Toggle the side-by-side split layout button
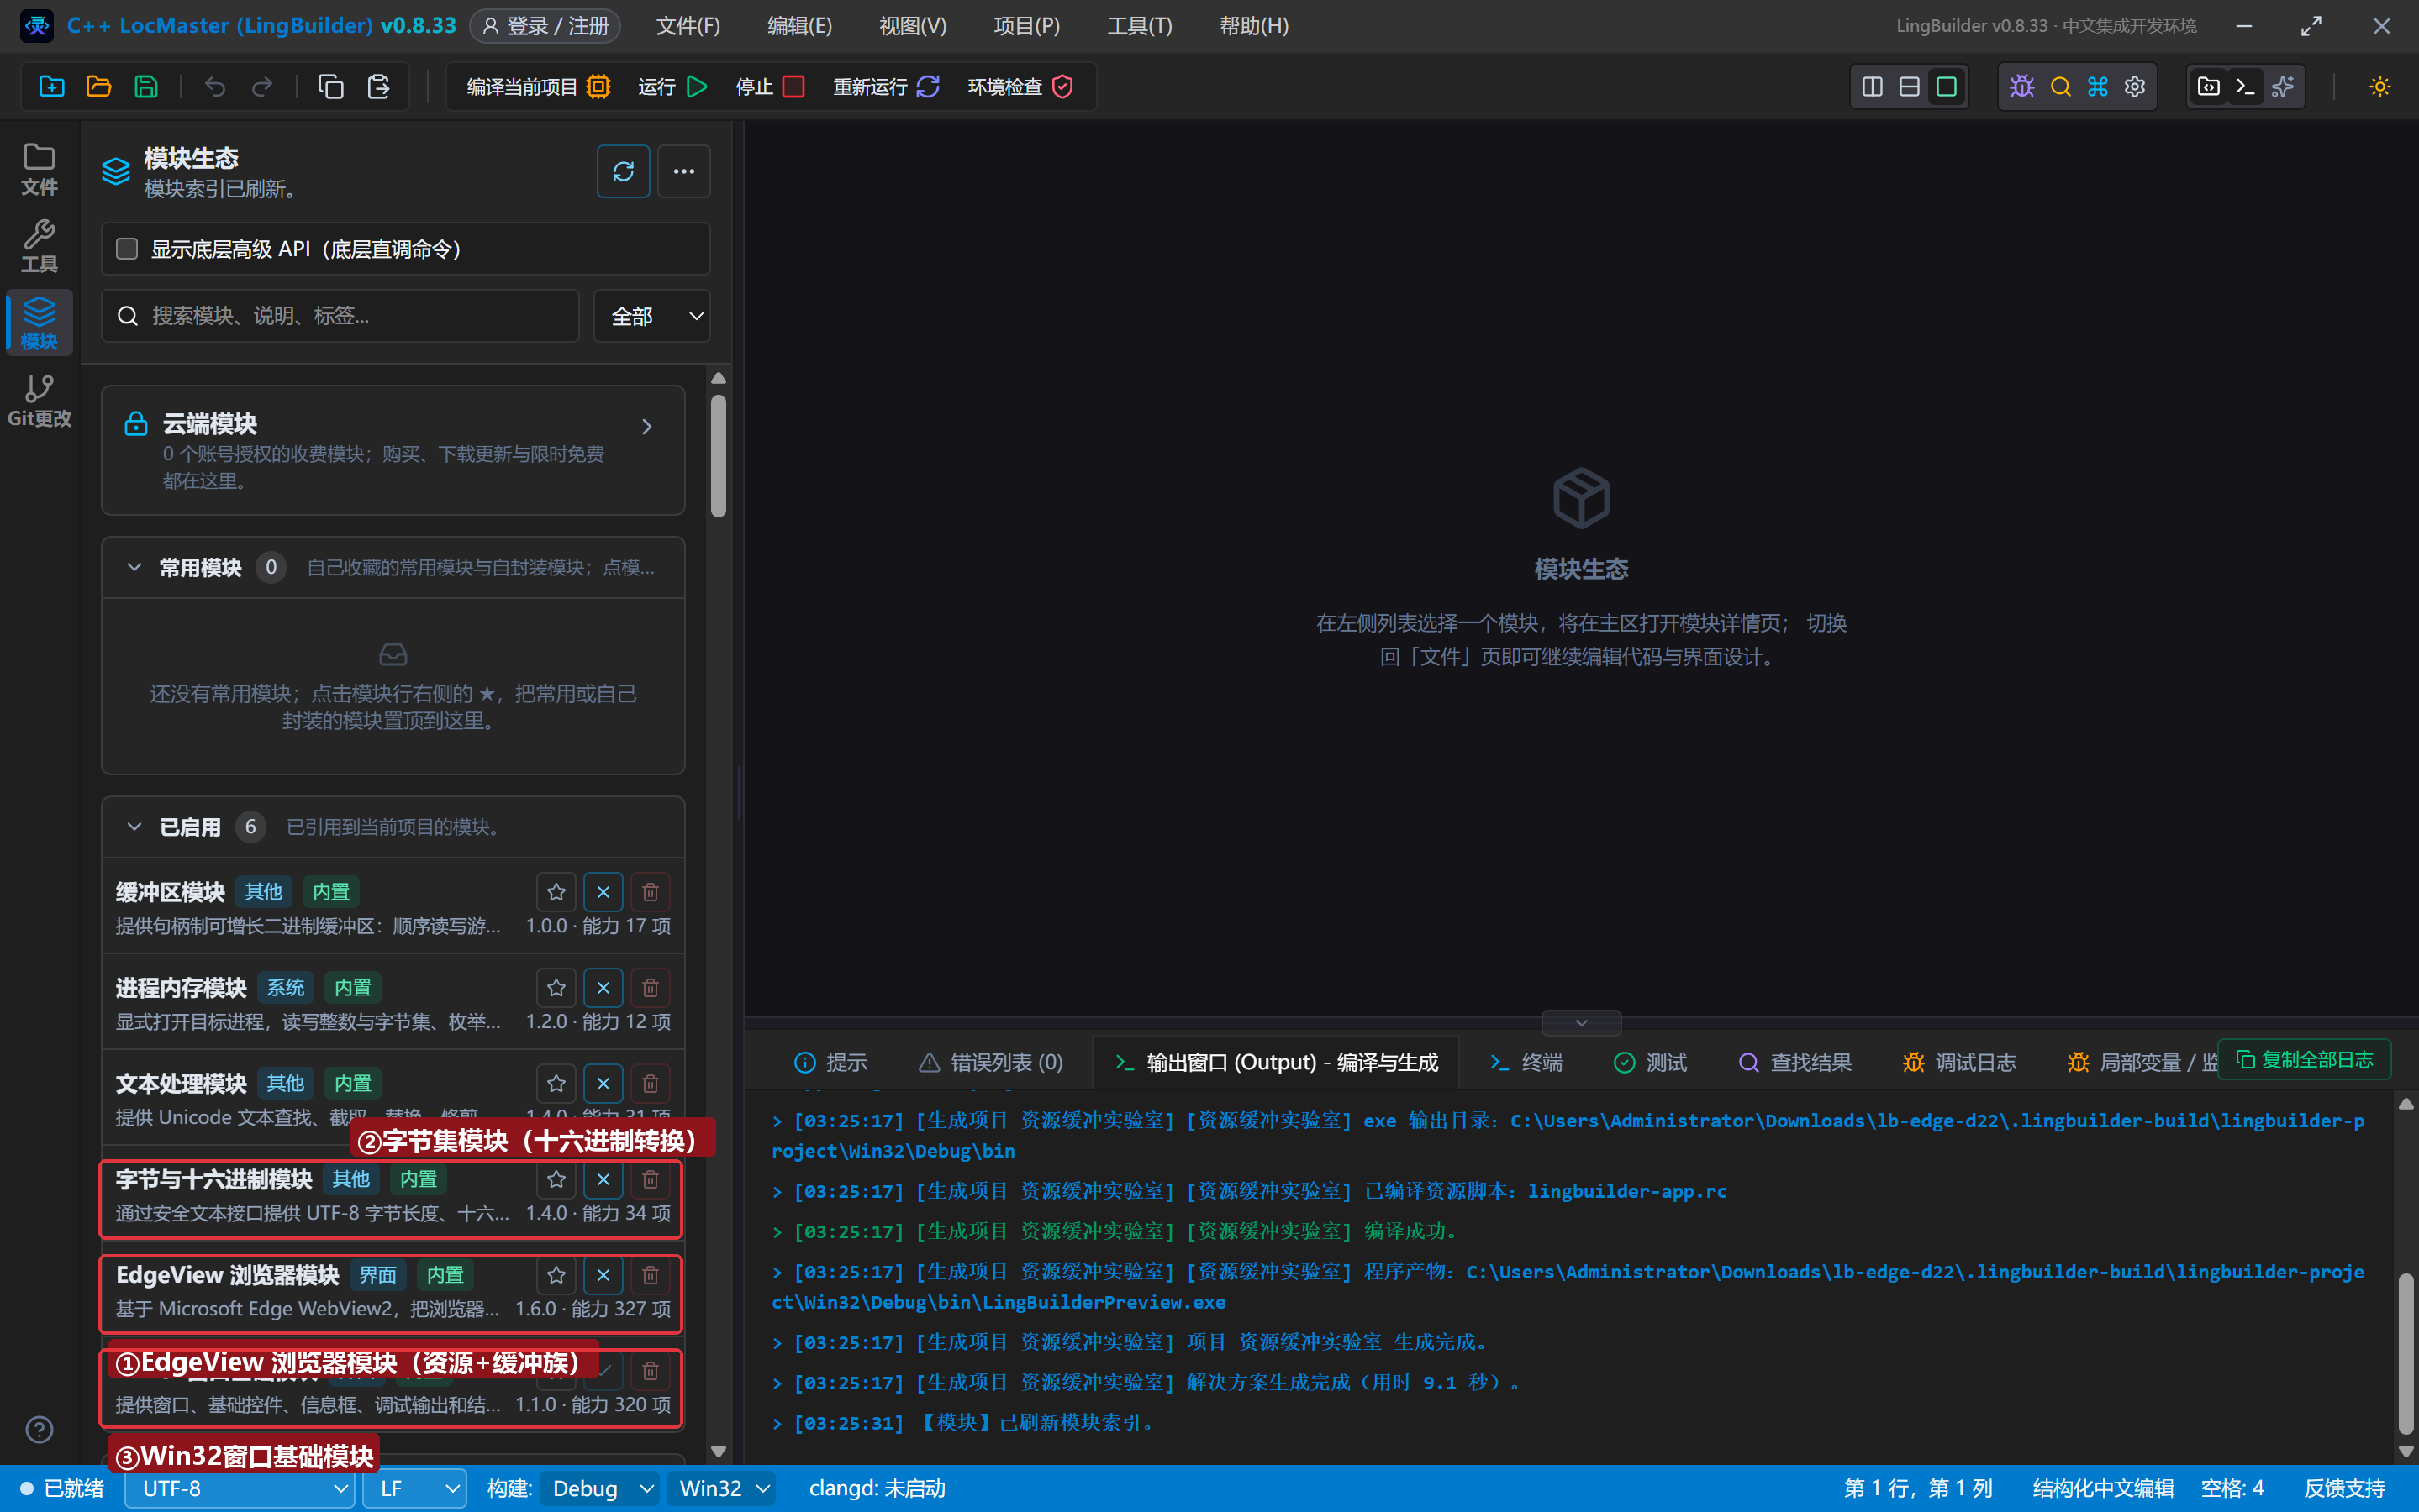The height and width of the screenshot is (1512, 2419). coord(1872,87)
